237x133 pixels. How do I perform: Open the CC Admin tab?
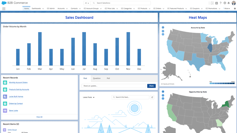(x=51, y=9)
